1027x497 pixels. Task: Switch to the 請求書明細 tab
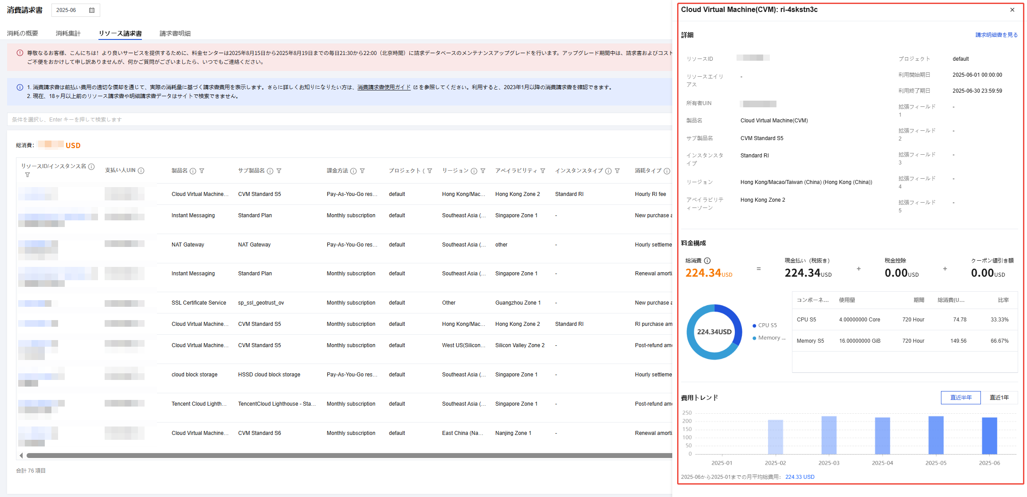[175, 33]
